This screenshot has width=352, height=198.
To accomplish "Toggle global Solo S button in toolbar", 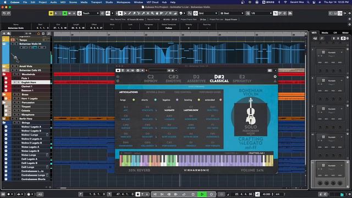I will 56,13.
